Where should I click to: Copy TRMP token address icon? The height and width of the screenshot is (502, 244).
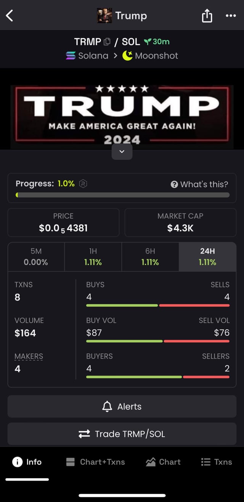point(107,42)
